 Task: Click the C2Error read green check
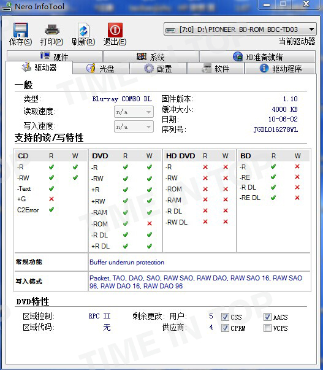click(x=51, y=209)
